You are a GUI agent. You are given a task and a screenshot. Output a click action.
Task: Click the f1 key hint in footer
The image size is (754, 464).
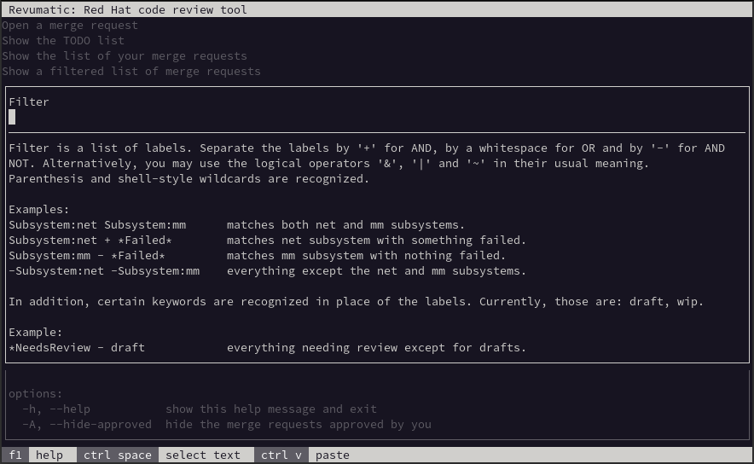(15, 455)
